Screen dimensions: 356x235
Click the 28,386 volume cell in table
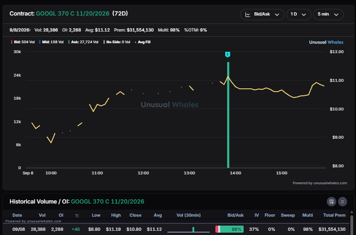point(38,229)
